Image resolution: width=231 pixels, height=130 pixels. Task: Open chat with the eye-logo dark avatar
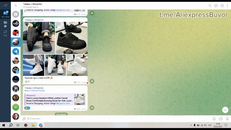coord(16,23)
